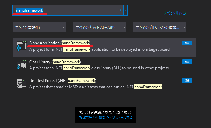
Task: Open the さらにツールと機能をインストールする link
Action: click(x=105, y=117)
